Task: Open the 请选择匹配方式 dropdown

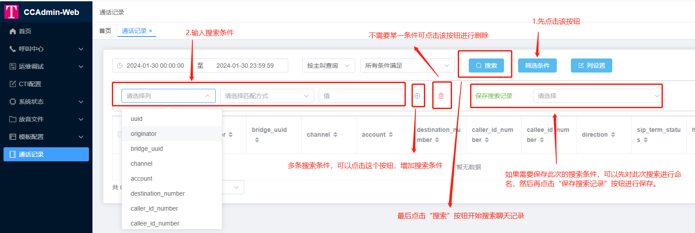Action: 267,96
